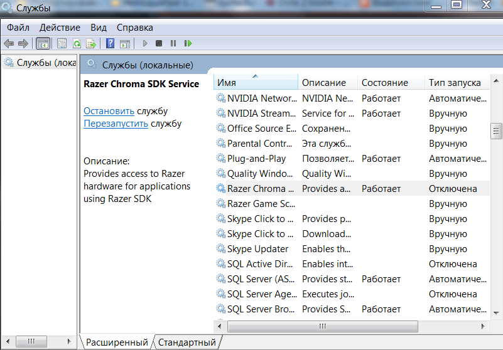Switch to the Расширенный tab
503x350 pixels.
coord(117,342)
